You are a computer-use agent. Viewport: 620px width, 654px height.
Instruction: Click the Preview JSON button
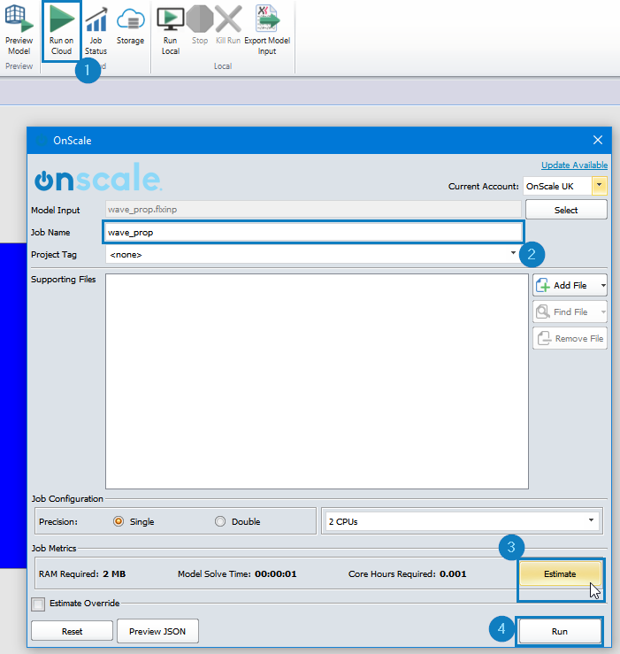[x=157, y=631]
